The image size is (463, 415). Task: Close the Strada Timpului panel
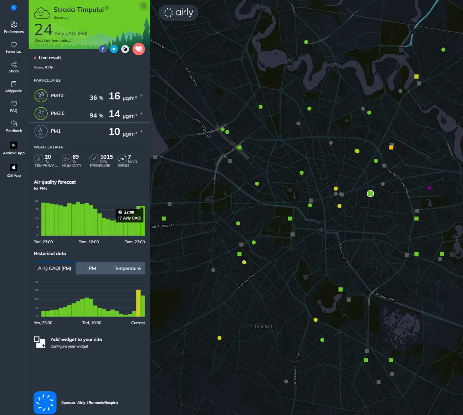pyautogui.click(x=144, y=6)
